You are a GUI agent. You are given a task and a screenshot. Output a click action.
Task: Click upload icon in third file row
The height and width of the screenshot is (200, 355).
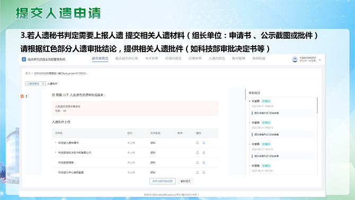point(198,162)
